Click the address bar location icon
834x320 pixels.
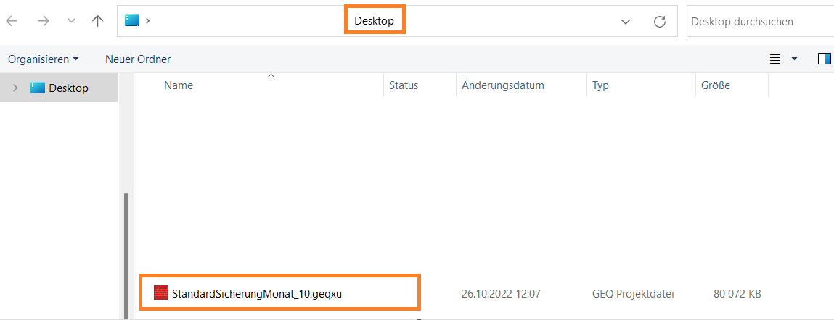point(131,21)
